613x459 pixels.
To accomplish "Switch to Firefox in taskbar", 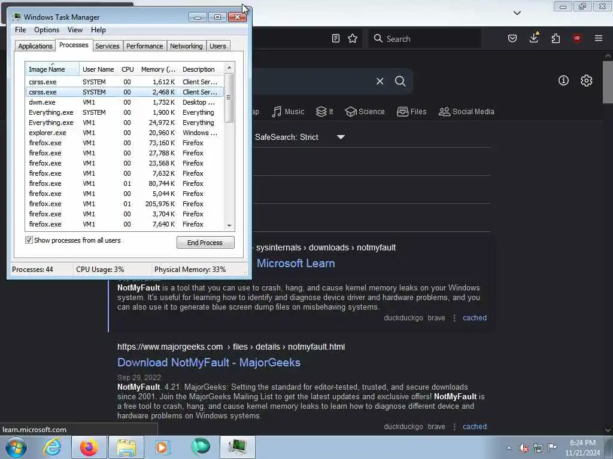I will (x=89, y=447).
